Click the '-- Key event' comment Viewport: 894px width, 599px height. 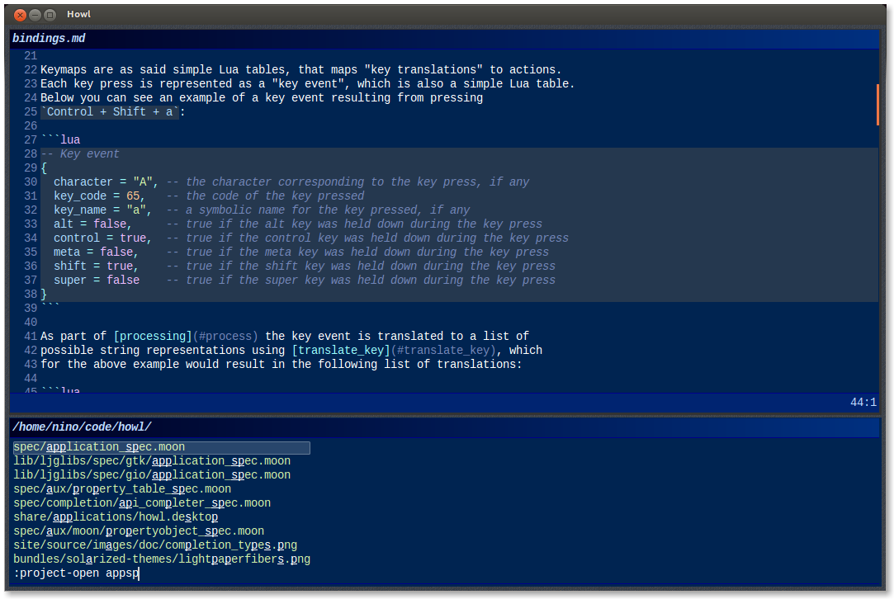(80, 154)
